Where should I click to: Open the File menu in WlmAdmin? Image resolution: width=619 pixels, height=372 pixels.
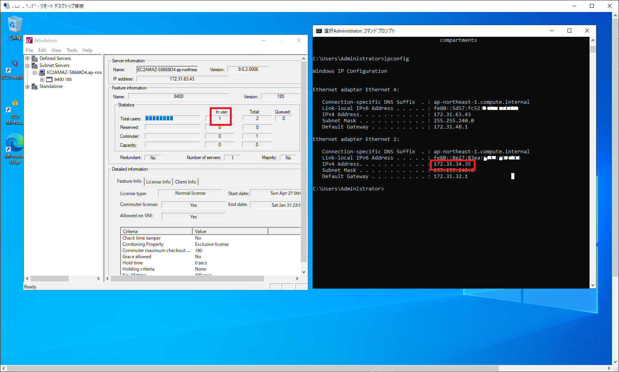click(29, 50)
